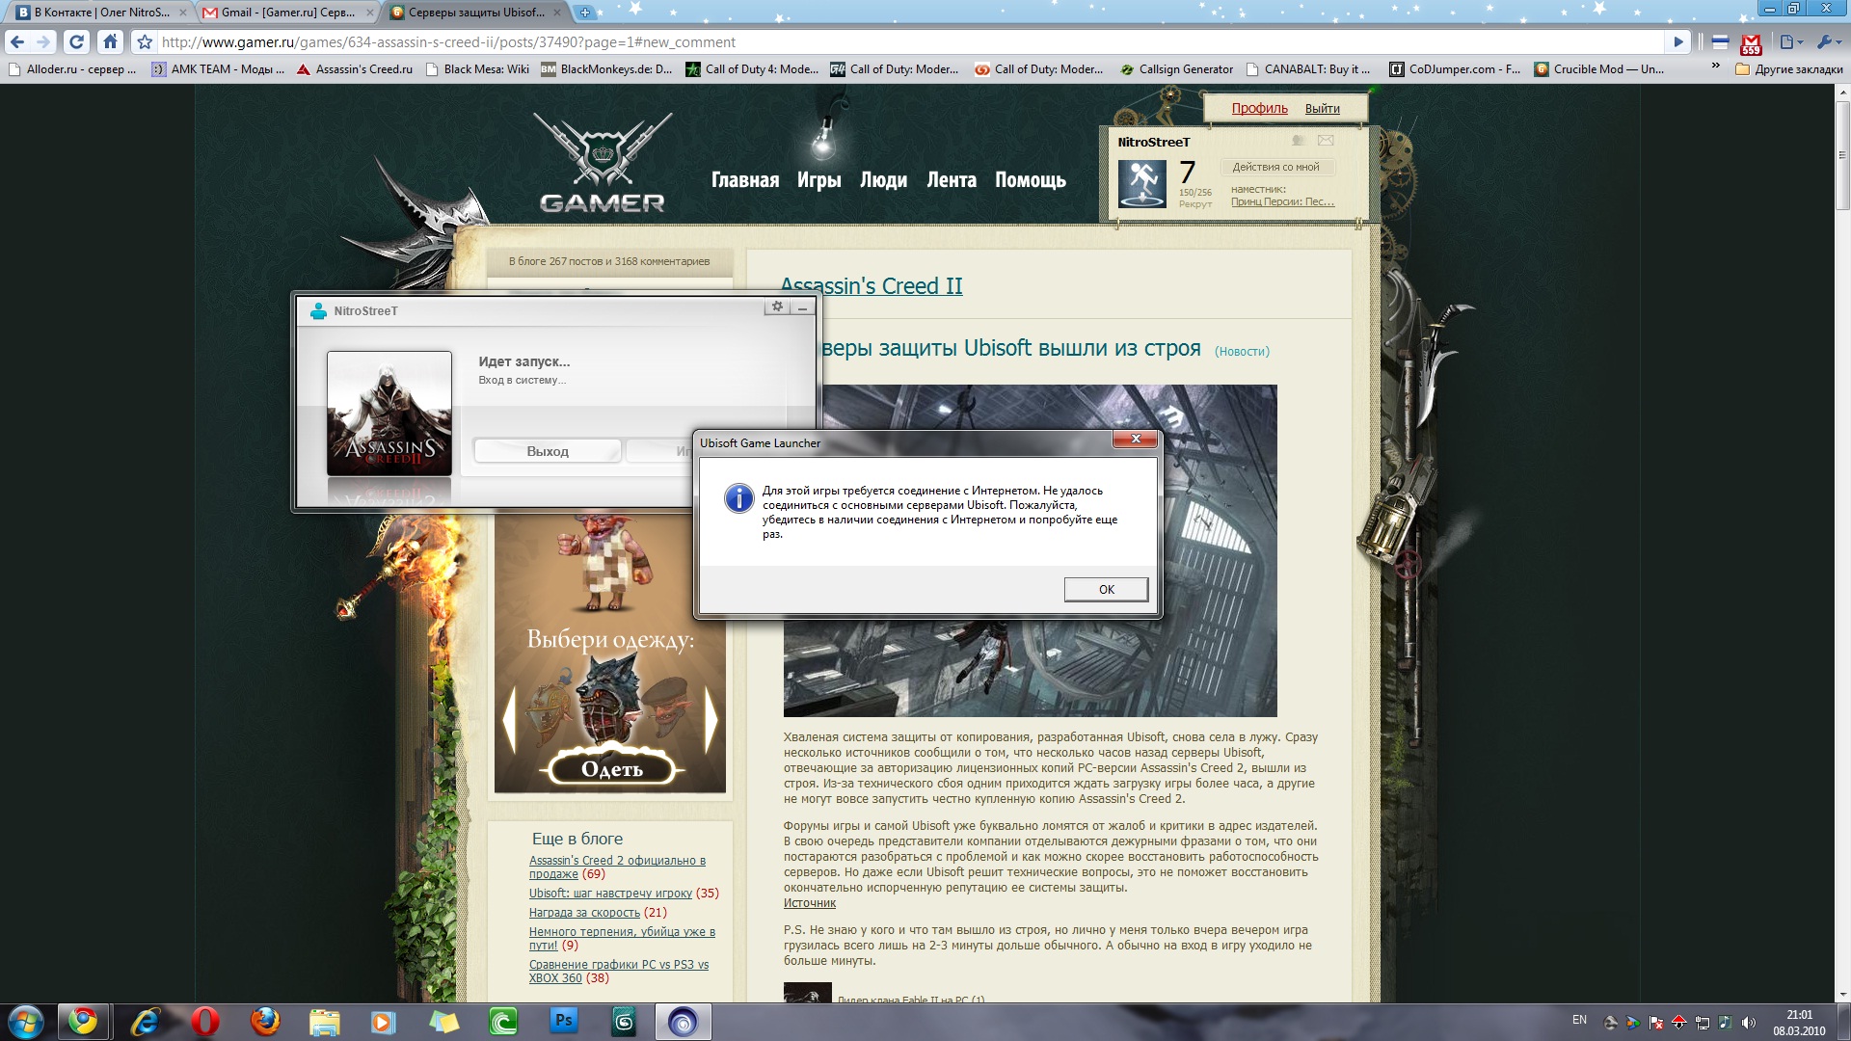1851x1041 pixels.
Task: Click the Chrome taskbar icon
Action: pyautogui.click(x=83, y=1022)
